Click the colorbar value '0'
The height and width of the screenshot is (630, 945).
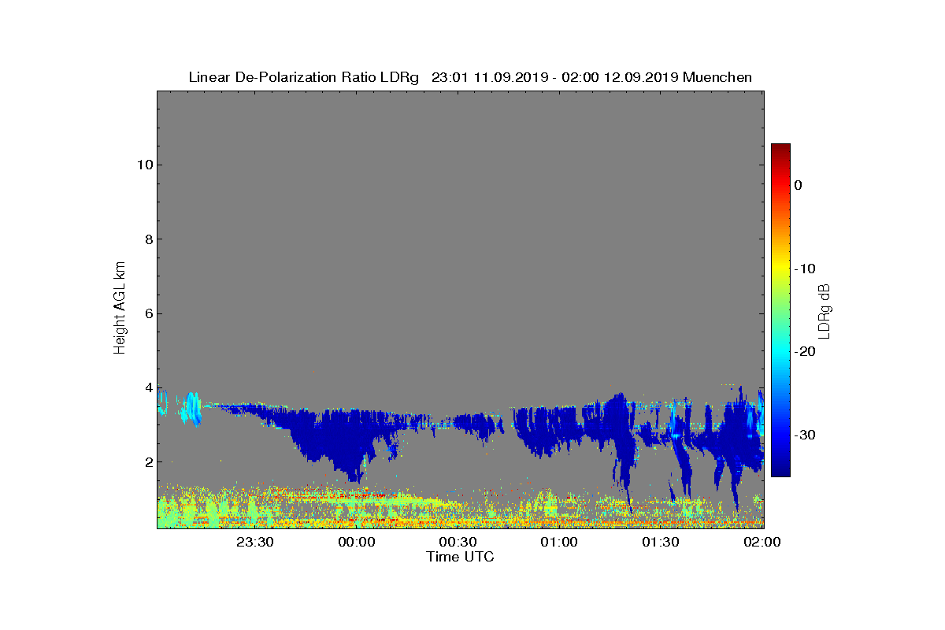pos(798,185)
